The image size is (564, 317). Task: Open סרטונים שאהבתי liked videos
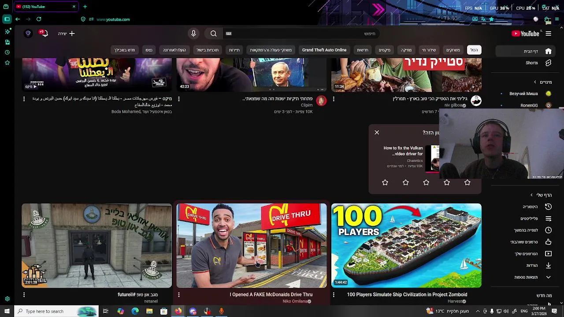(x=524, y=242)
